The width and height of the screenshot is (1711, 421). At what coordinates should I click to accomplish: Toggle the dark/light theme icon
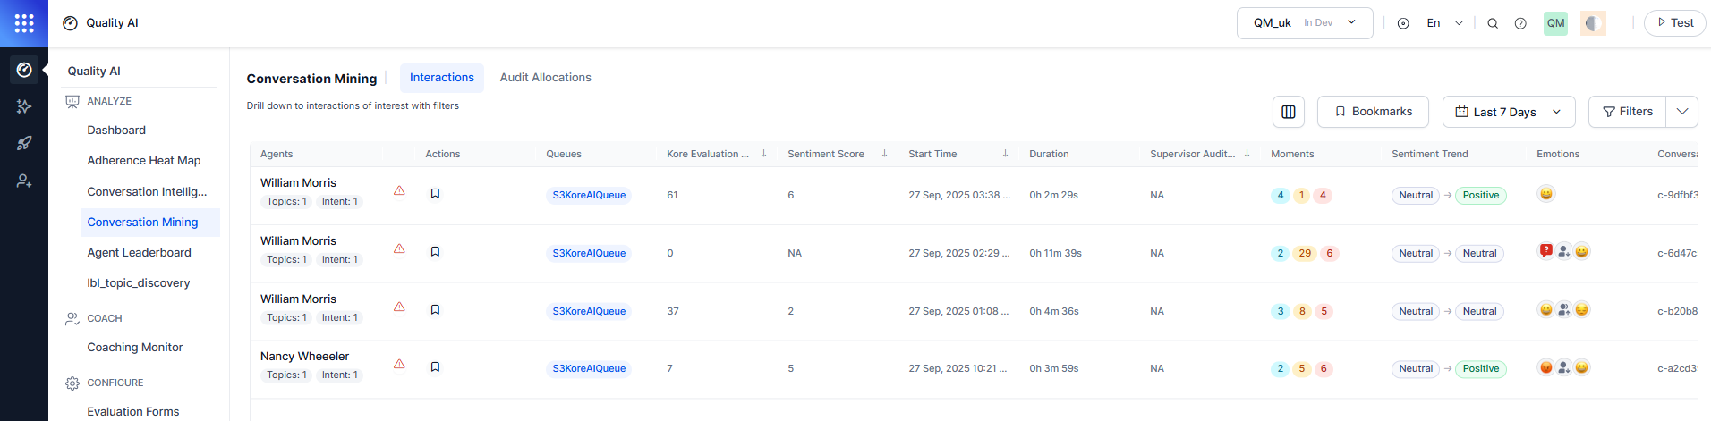pyautogui.click(x=1593, y=23)
